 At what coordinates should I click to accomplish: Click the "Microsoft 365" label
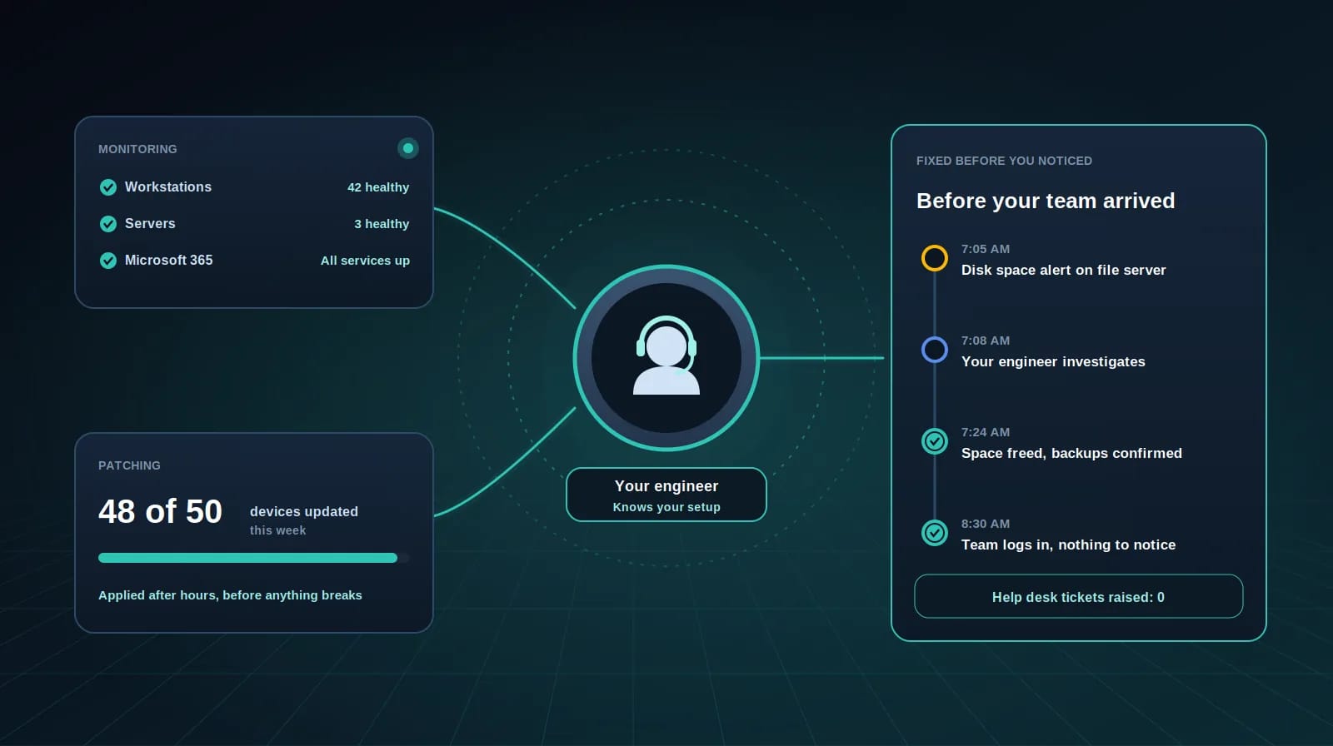169,261
